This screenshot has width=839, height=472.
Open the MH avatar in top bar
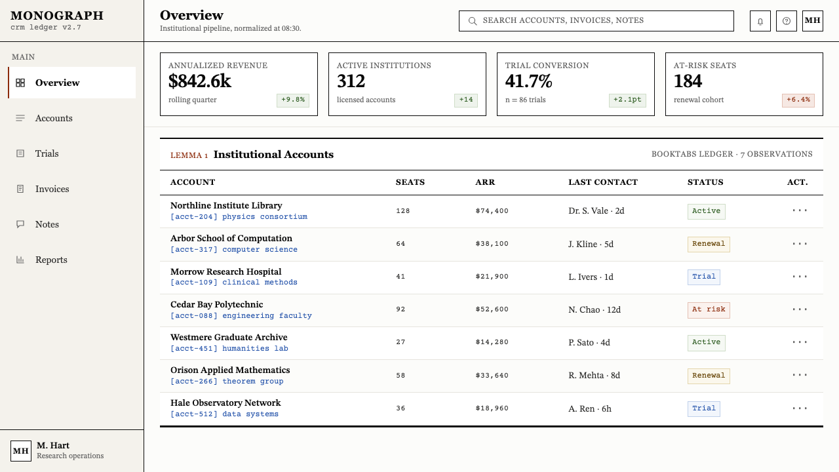(x=813, y=21)
